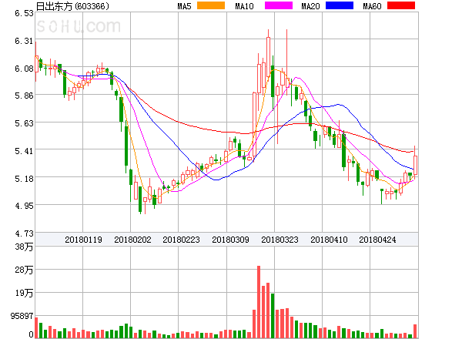The width and height of the screenshot is (462, 339).
Task: Click the 5.18 price axis label
Action: tap(24, 179)
